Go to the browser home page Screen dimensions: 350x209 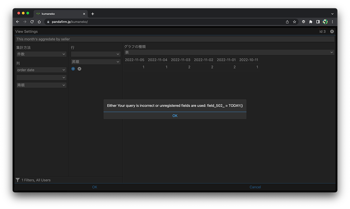point(39,22)
